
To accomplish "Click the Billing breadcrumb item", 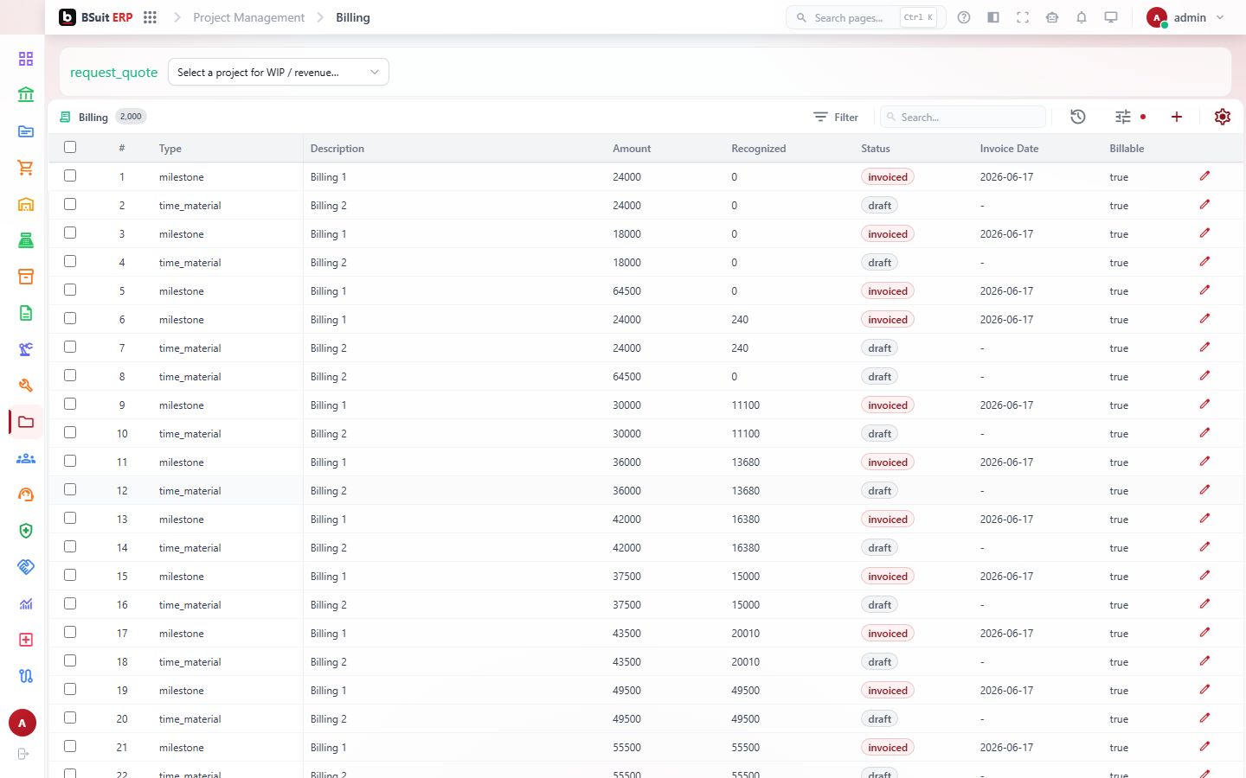I will 353,17.
